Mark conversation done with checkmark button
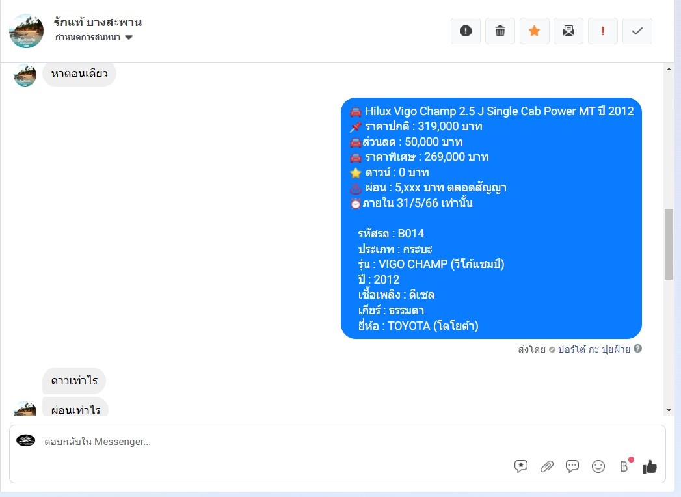This screenshot has width=681, height=497. [637, 31]
